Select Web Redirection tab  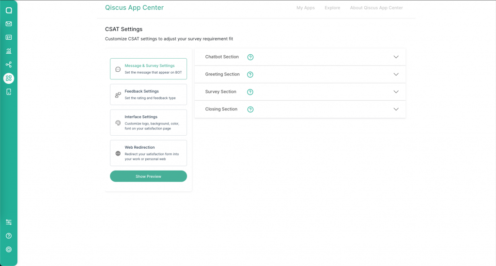148,153
